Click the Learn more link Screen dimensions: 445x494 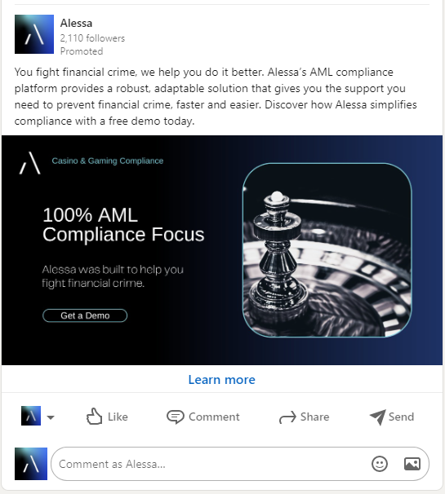coord(222,380)
